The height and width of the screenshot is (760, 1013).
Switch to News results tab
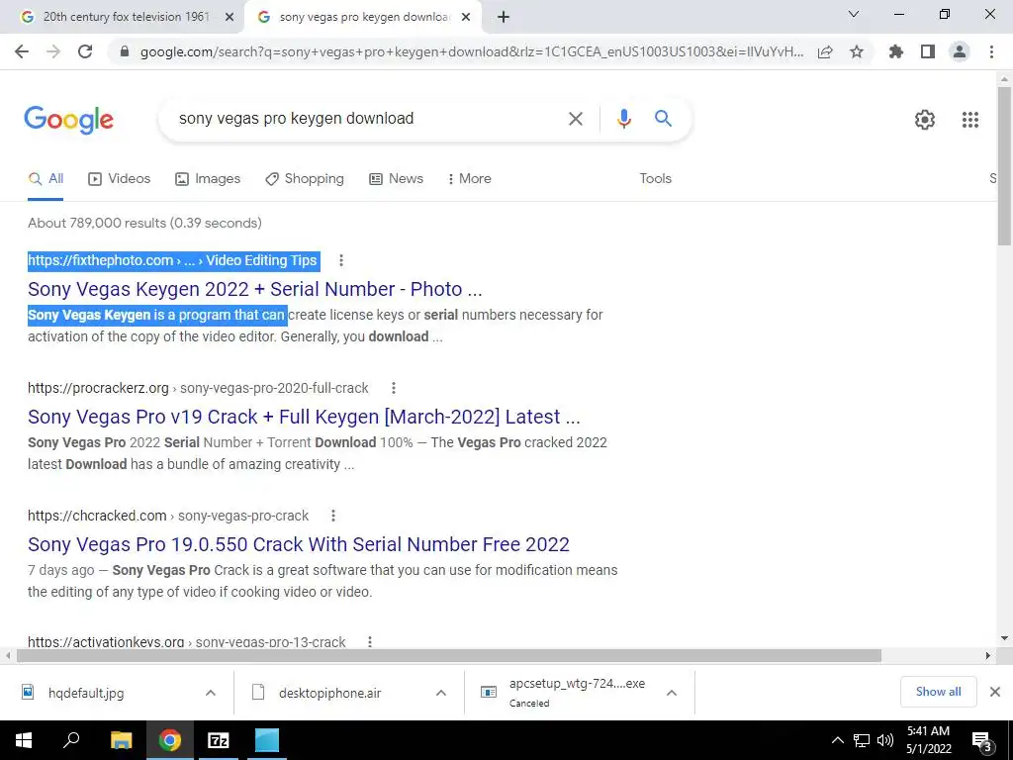tap(396, 179)
